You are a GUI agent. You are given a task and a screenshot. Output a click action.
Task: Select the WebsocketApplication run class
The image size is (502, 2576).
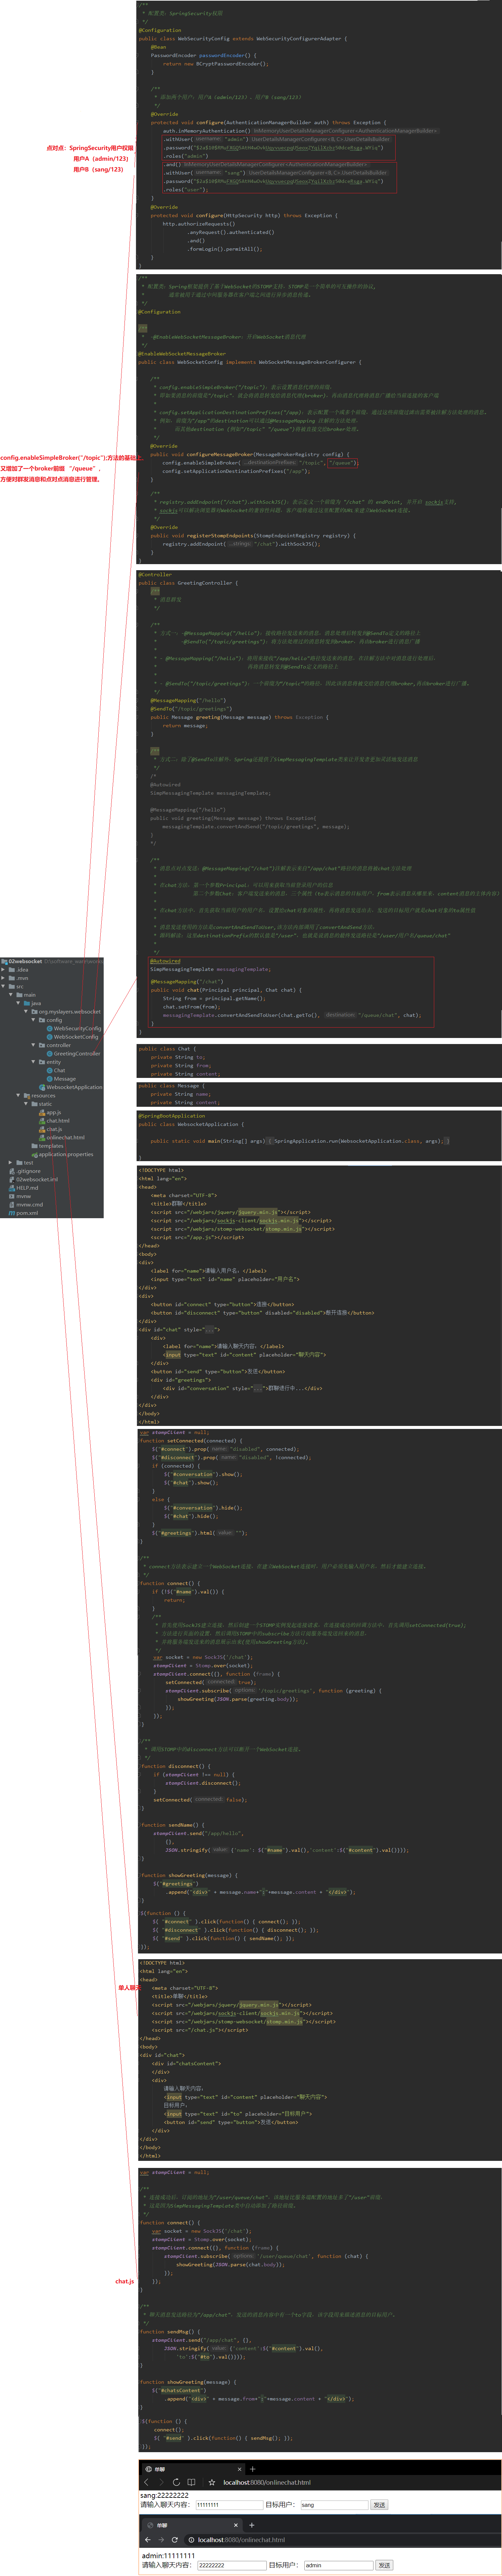[74, 1087]
